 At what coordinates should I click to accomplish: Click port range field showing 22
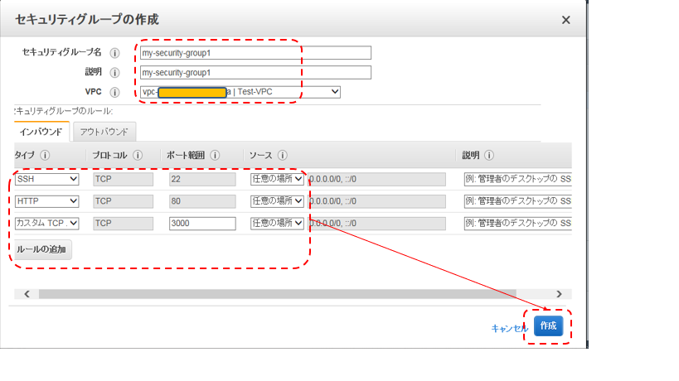(202, 179)
